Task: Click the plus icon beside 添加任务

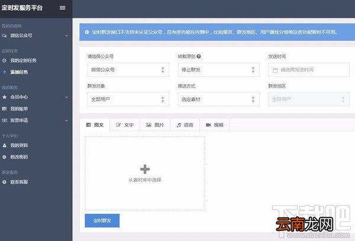Action: click(x=4, y=72)
